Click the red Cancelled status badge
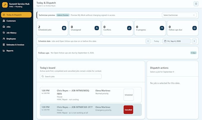The width and height of the screenshot is (202, 120). click(x=128, y=110)
